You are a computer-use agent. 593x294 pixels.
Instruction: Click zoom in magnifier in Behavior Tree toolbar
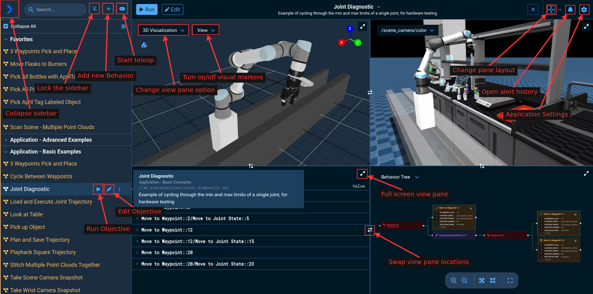(x=453, y=280)
